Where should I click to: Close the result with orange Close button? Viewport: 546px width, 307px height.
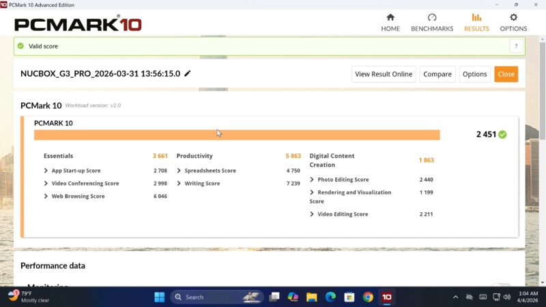click(506, 74)
